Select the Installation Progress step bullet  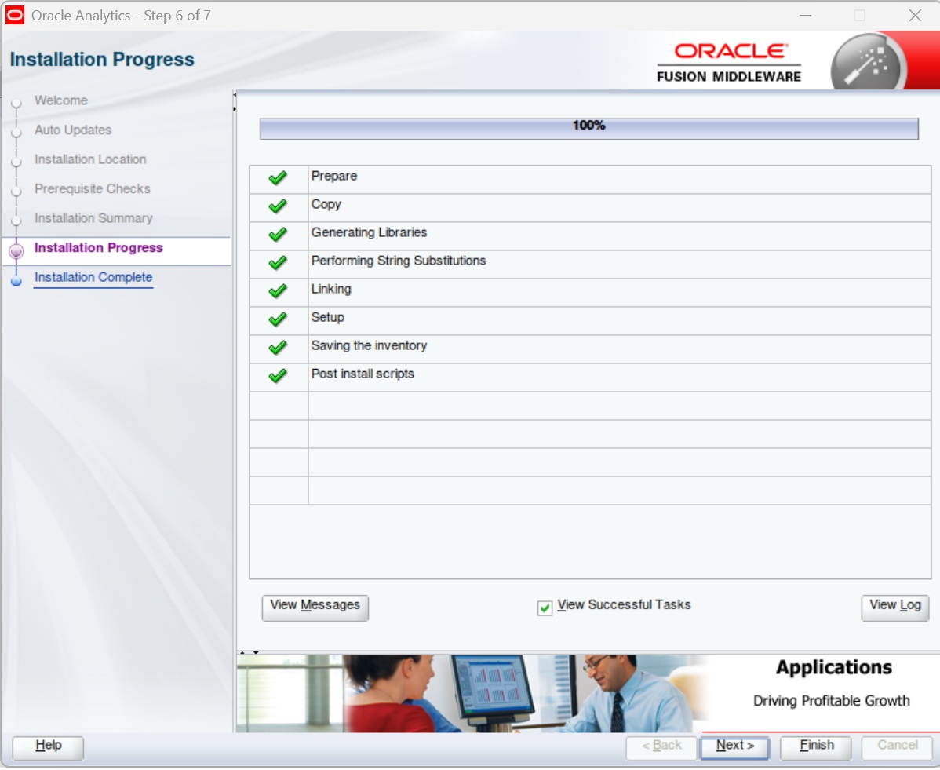[16, 250]
